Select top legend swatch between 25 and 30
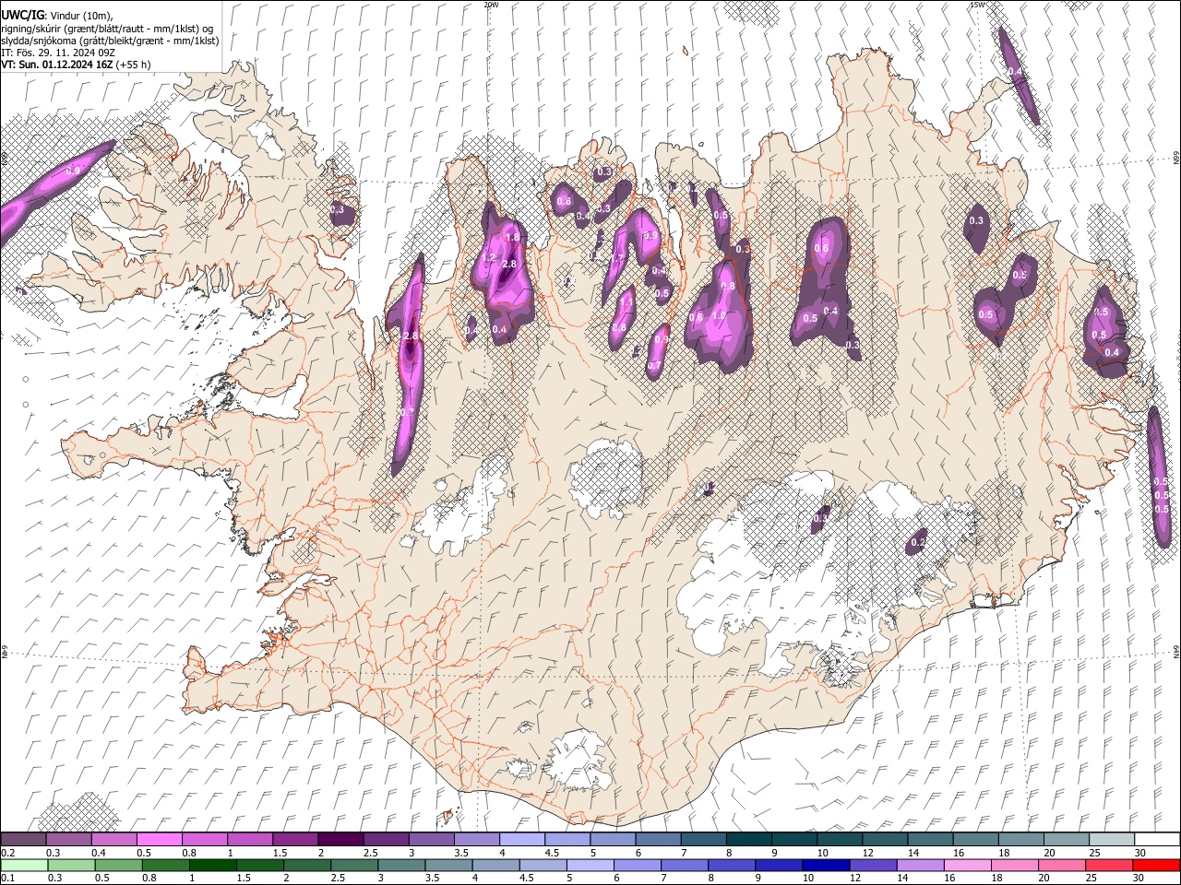This screenshot has height=885, width=1181. pos(1111,840)
